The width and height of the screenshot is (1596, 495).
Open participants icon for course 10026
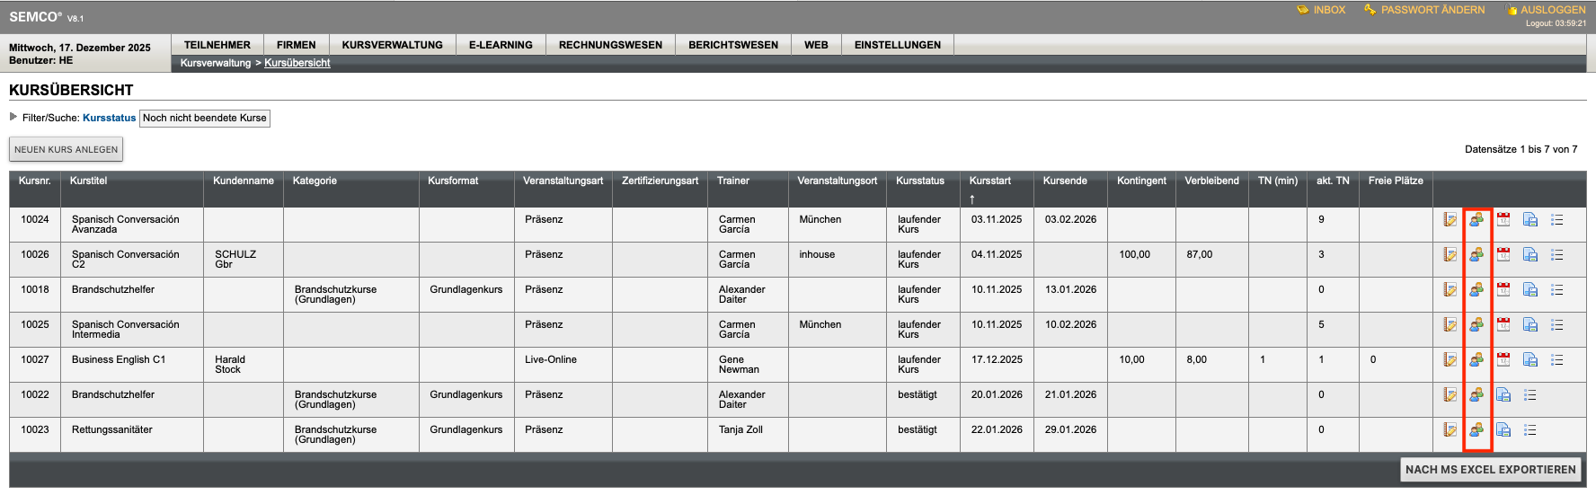tap(1476, 255)
